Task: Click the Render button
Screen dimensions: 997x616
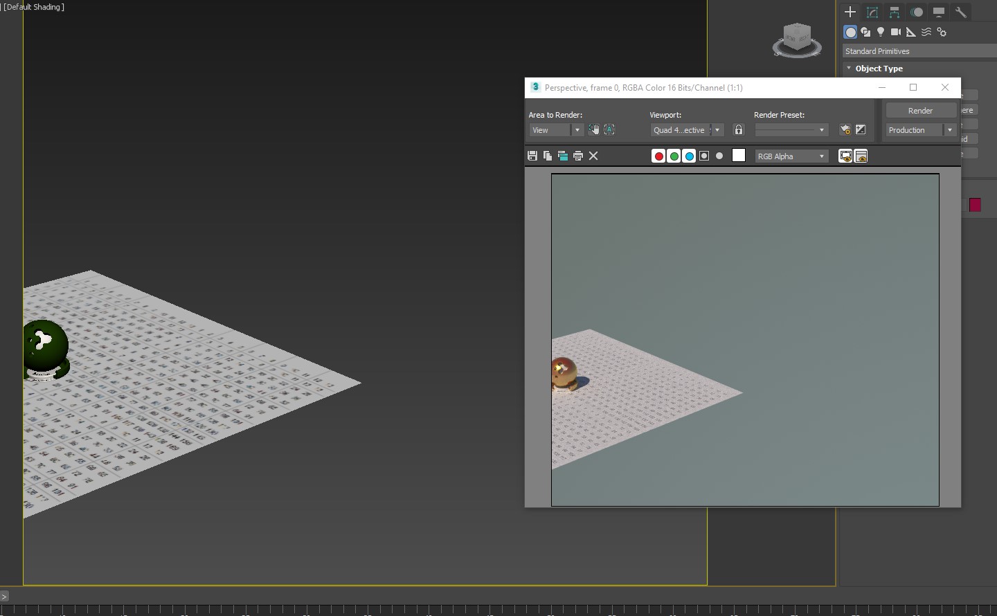Action: coord(920,111)
